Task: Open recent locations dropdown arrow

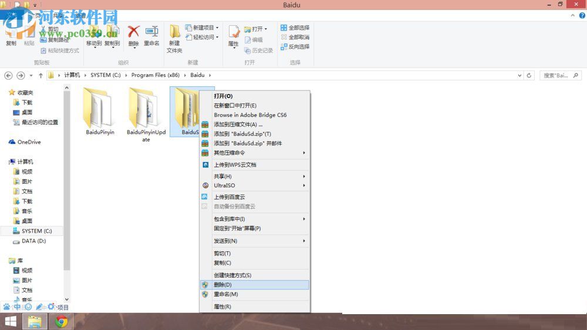Action: pos(31,75)
